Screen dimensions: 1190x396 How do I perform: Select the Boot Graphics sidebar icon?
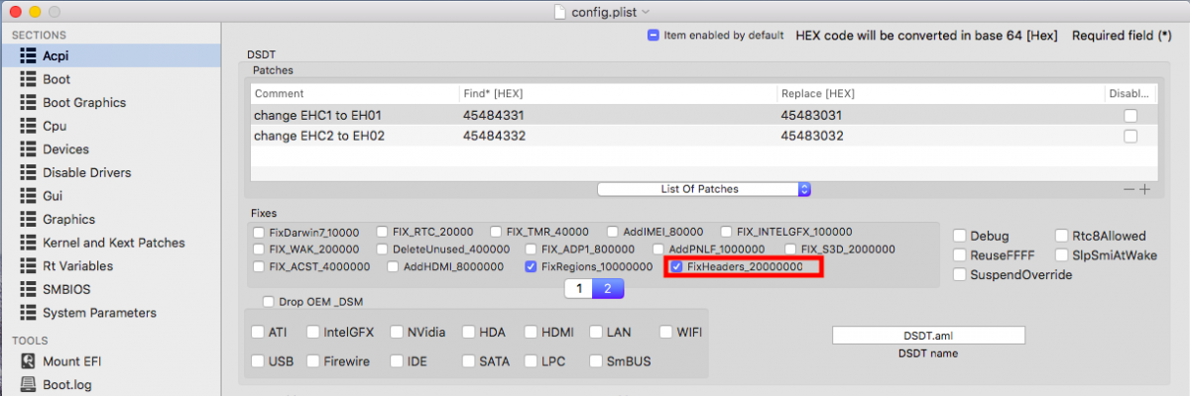(28, 103)
